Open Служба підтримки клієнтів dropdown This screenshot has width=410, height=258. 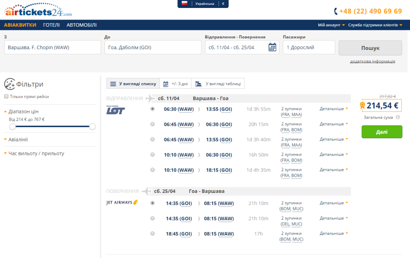[375, 25]
